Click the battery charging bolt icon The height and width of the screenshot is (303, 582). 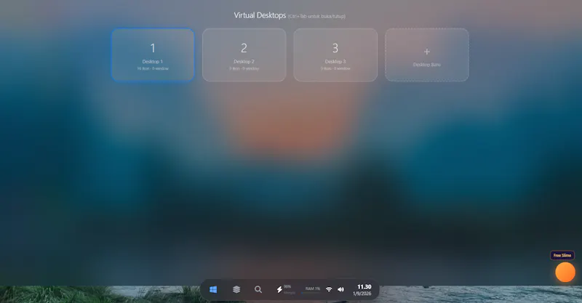tap(279, 290)
